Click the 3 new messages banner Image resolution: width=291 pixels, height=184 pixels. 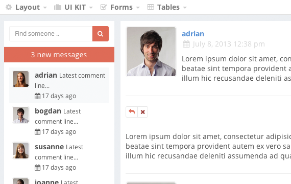(59, 55)
